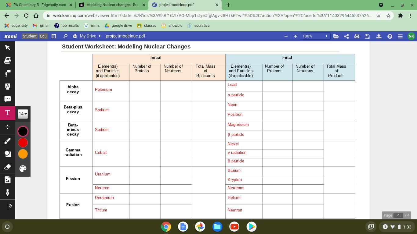Go back to previous page
This screenshot has height=234, width=417.
(x=7, y=16)
